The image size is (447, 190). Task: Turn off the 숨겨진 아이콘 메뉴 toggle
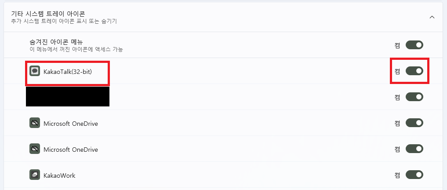[x=414, y=45]
